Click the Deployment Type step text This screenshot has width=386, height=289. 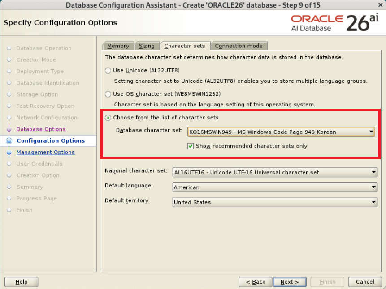pos(40,71)
